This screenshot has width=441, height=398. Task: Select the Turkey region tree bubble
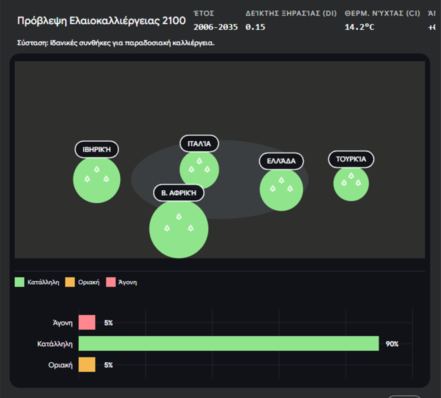click(351, 184)
